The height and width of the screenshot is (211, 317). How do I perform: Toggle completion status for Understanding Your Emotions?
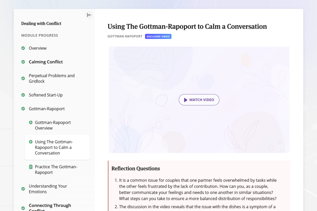pyautogui.click(x=23, y=189)
